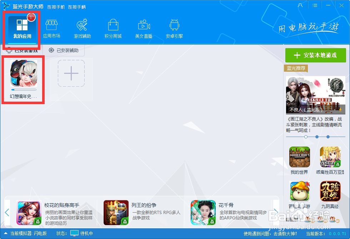Go to next games with right arrow
This screenshot has height=239, width=350.
pos(276,213)
